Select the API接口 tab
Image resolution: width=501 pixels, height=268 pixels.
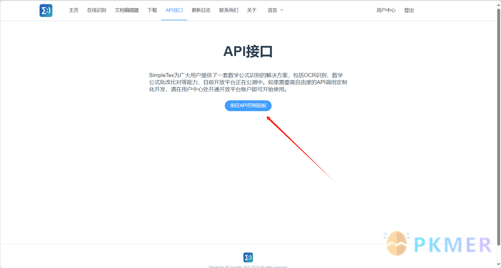(x=174, y=10)
